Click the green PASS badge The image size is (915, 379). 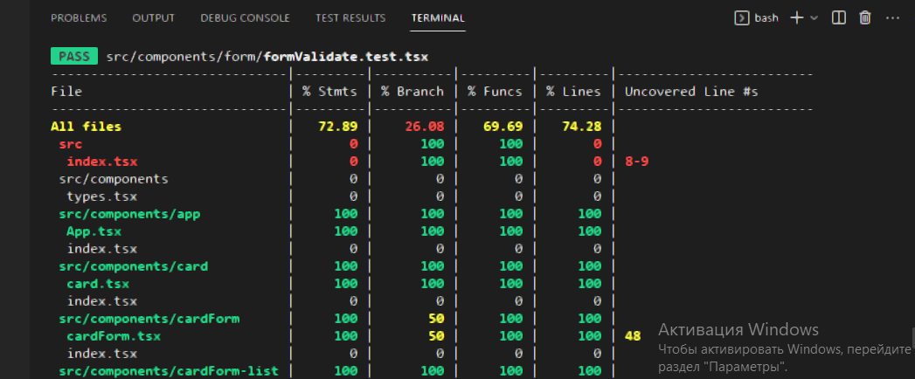coord(74,57)
